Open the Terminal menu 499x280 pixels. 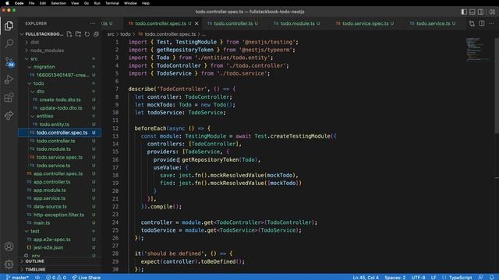click(112, 3)
